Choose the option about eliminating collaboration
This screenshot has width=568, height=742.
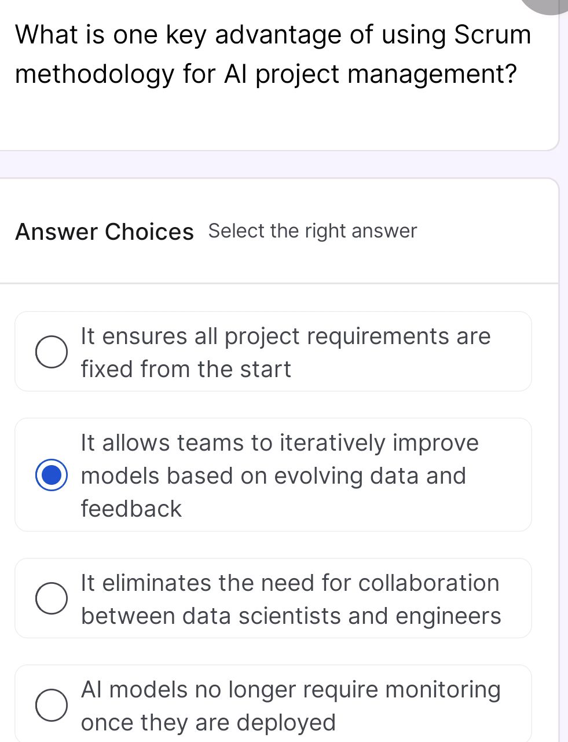pyautogui.click(x=52, y=598)
